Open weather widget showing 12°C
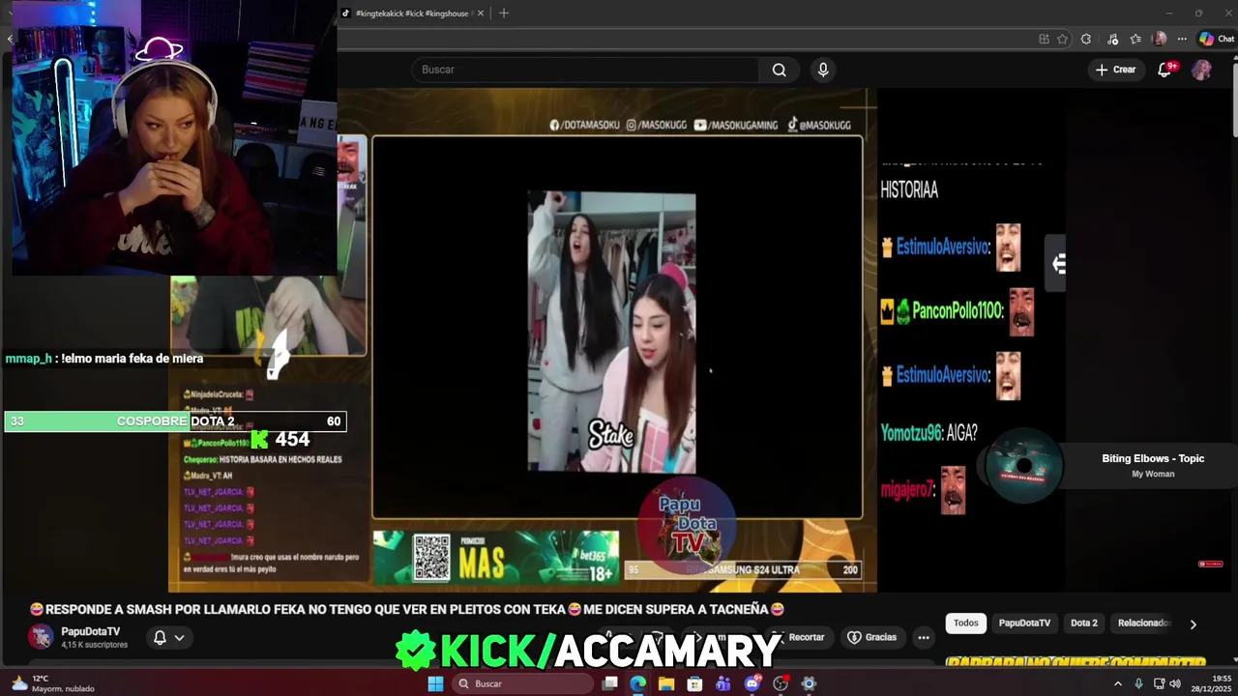Viewport: 1238px width, 696px height. (53, 683)
